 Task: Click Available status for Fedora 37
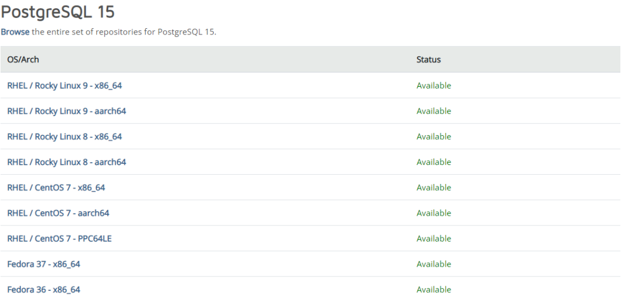coord(434,264)
